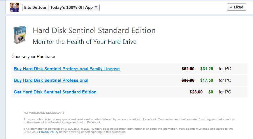The image size is (253, 139).
Task: Click the Monitor the Health of Your Hard Drive subtitle
Action: pyautogui.click(x=85, y=42)
